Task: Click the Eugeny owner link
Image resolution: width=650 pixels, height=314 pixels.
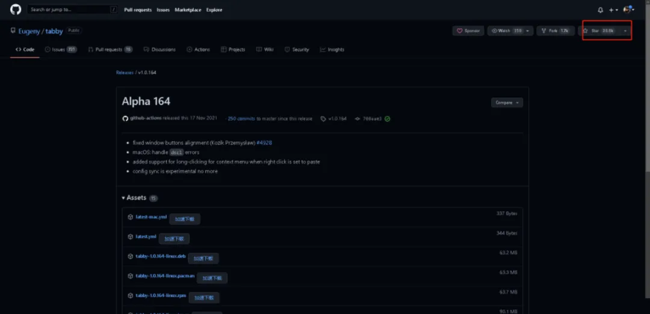Action: [29, 31]
